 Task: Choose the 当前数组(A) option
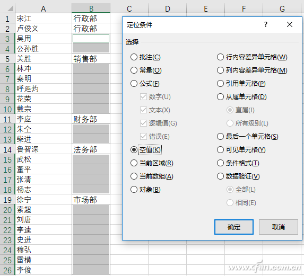pyautogui.click(x=152, y=176)
